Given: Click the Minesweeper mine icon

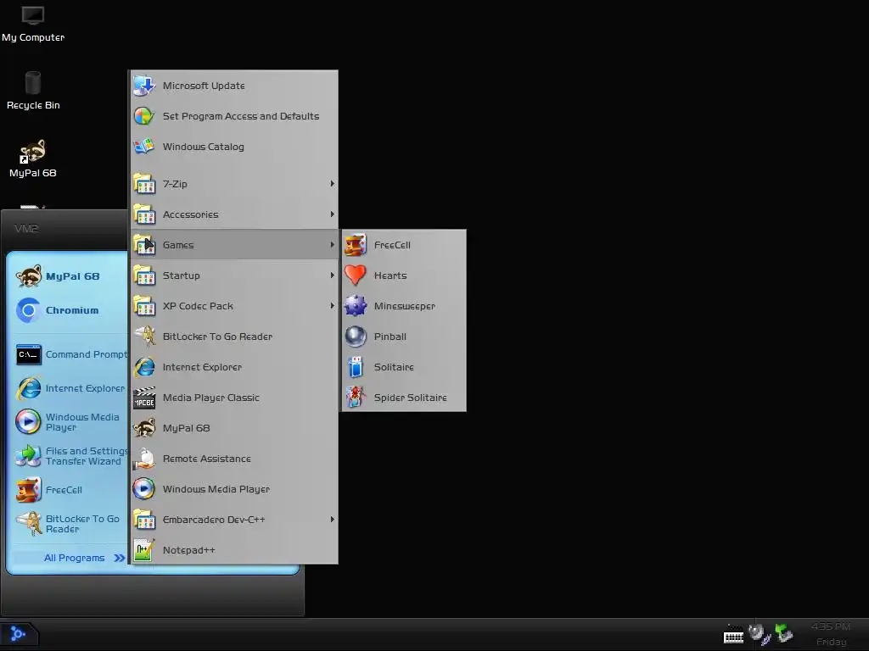Looking at the screenshot, I should pyautogui.click(x=356, y=305).
